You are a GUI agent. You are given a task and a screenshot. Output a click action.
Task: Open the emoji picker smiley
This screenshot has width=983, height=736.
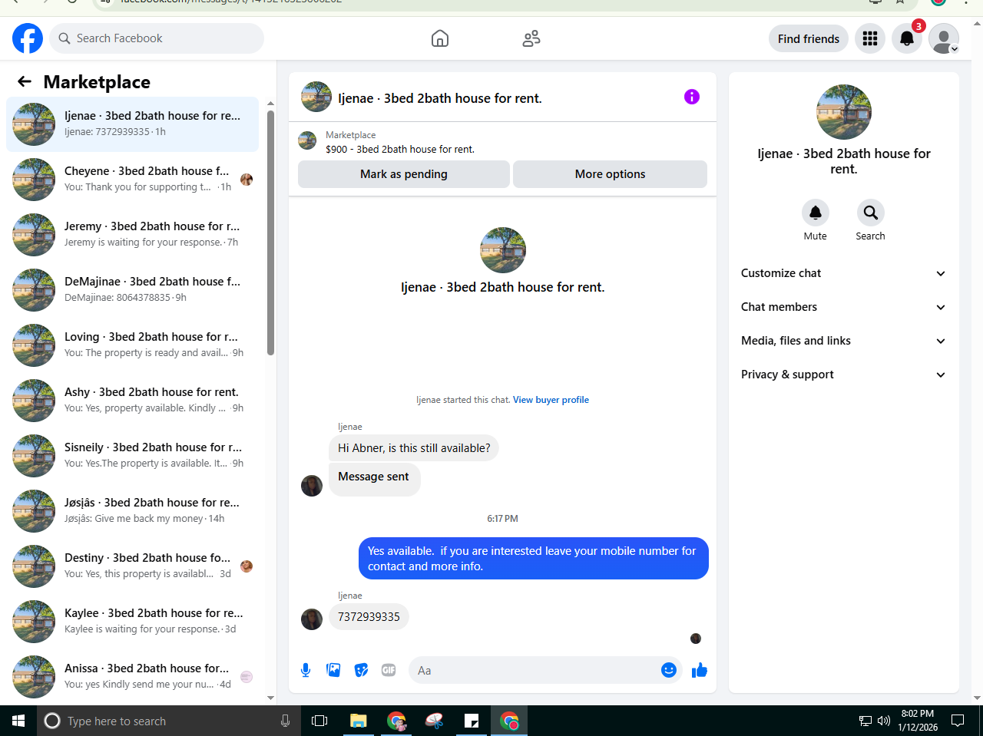pyautogui.click(x=669, y=670)
